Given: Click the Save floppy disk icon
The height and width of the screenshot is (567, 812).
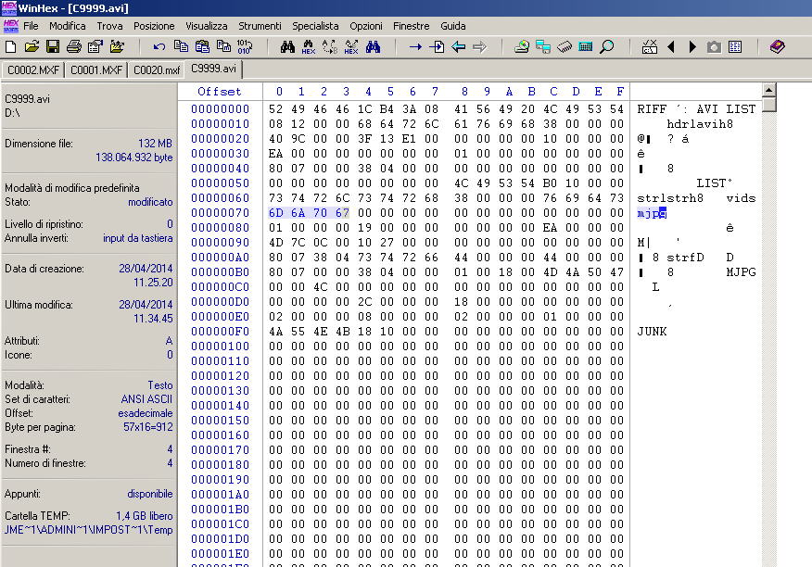Looking at the screenshot, I should coord(53,46).
